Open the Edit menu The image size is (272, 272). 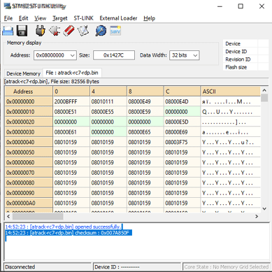pos(23,18)
